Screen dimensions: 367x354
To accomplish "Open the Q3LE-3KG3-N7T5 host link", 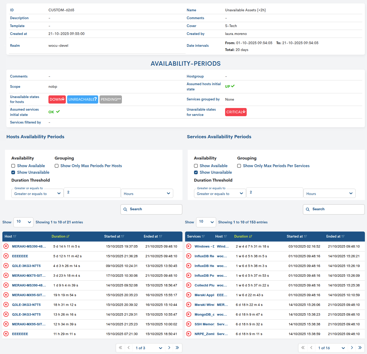I will (x=26, y=266).
